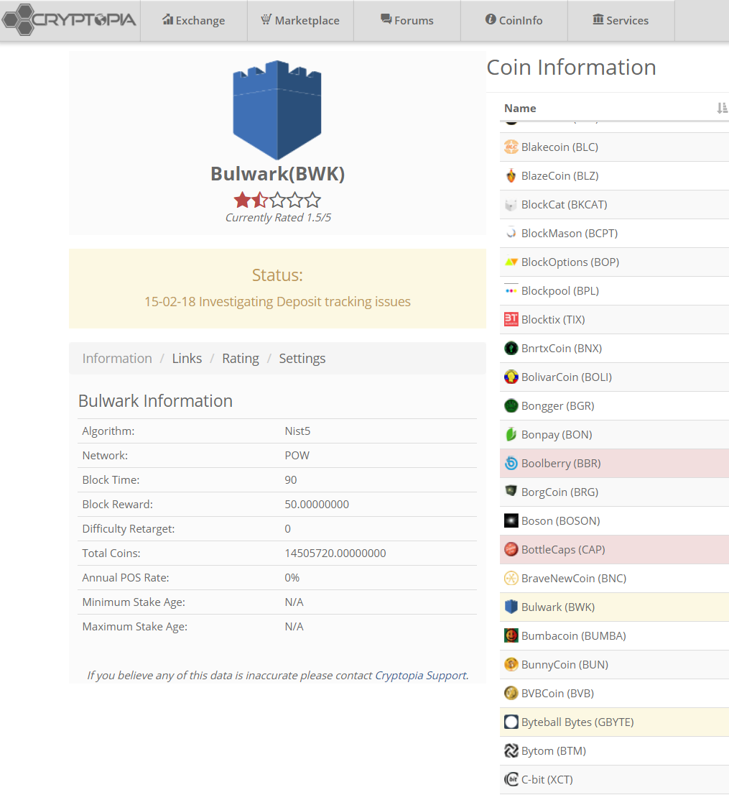Click the second rating star
This screenshot has height=795, width=729.
[x=260, y=201]
